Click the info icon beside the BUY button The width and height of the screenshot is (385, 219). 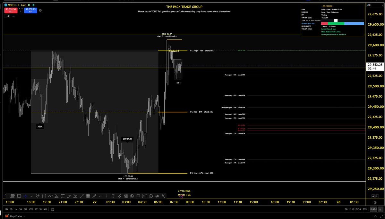pos(40,10)
